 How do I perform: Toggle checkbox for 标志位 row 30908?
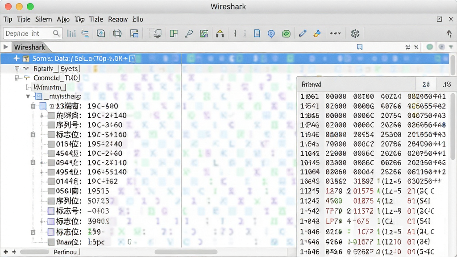click(51, 221)
